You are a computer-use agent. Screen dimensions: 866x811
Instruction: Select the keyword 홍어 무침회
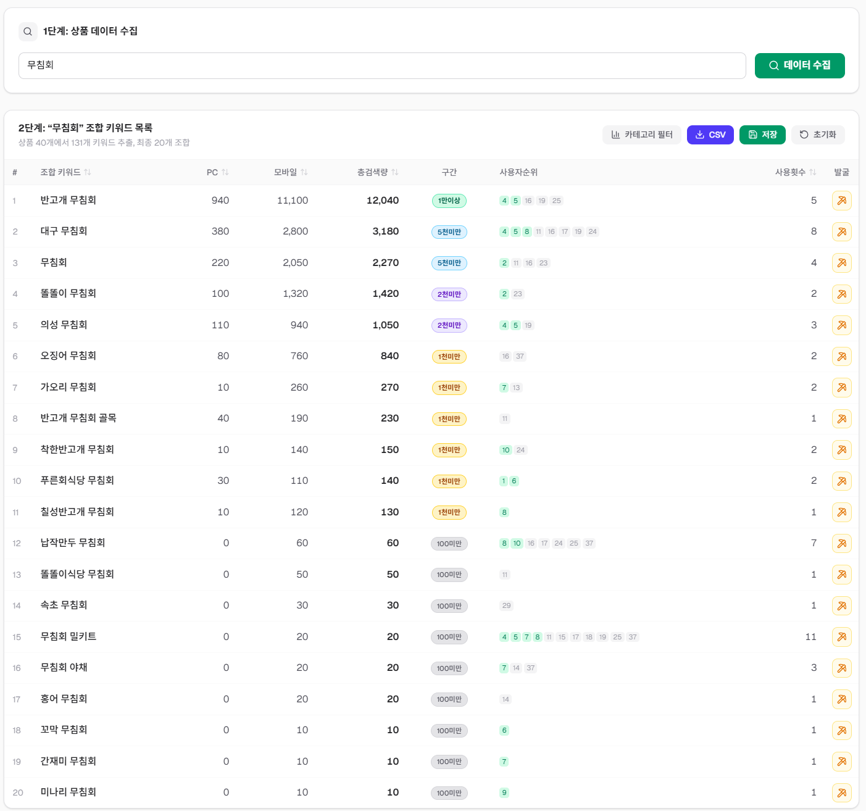click(x=64, y=699)
